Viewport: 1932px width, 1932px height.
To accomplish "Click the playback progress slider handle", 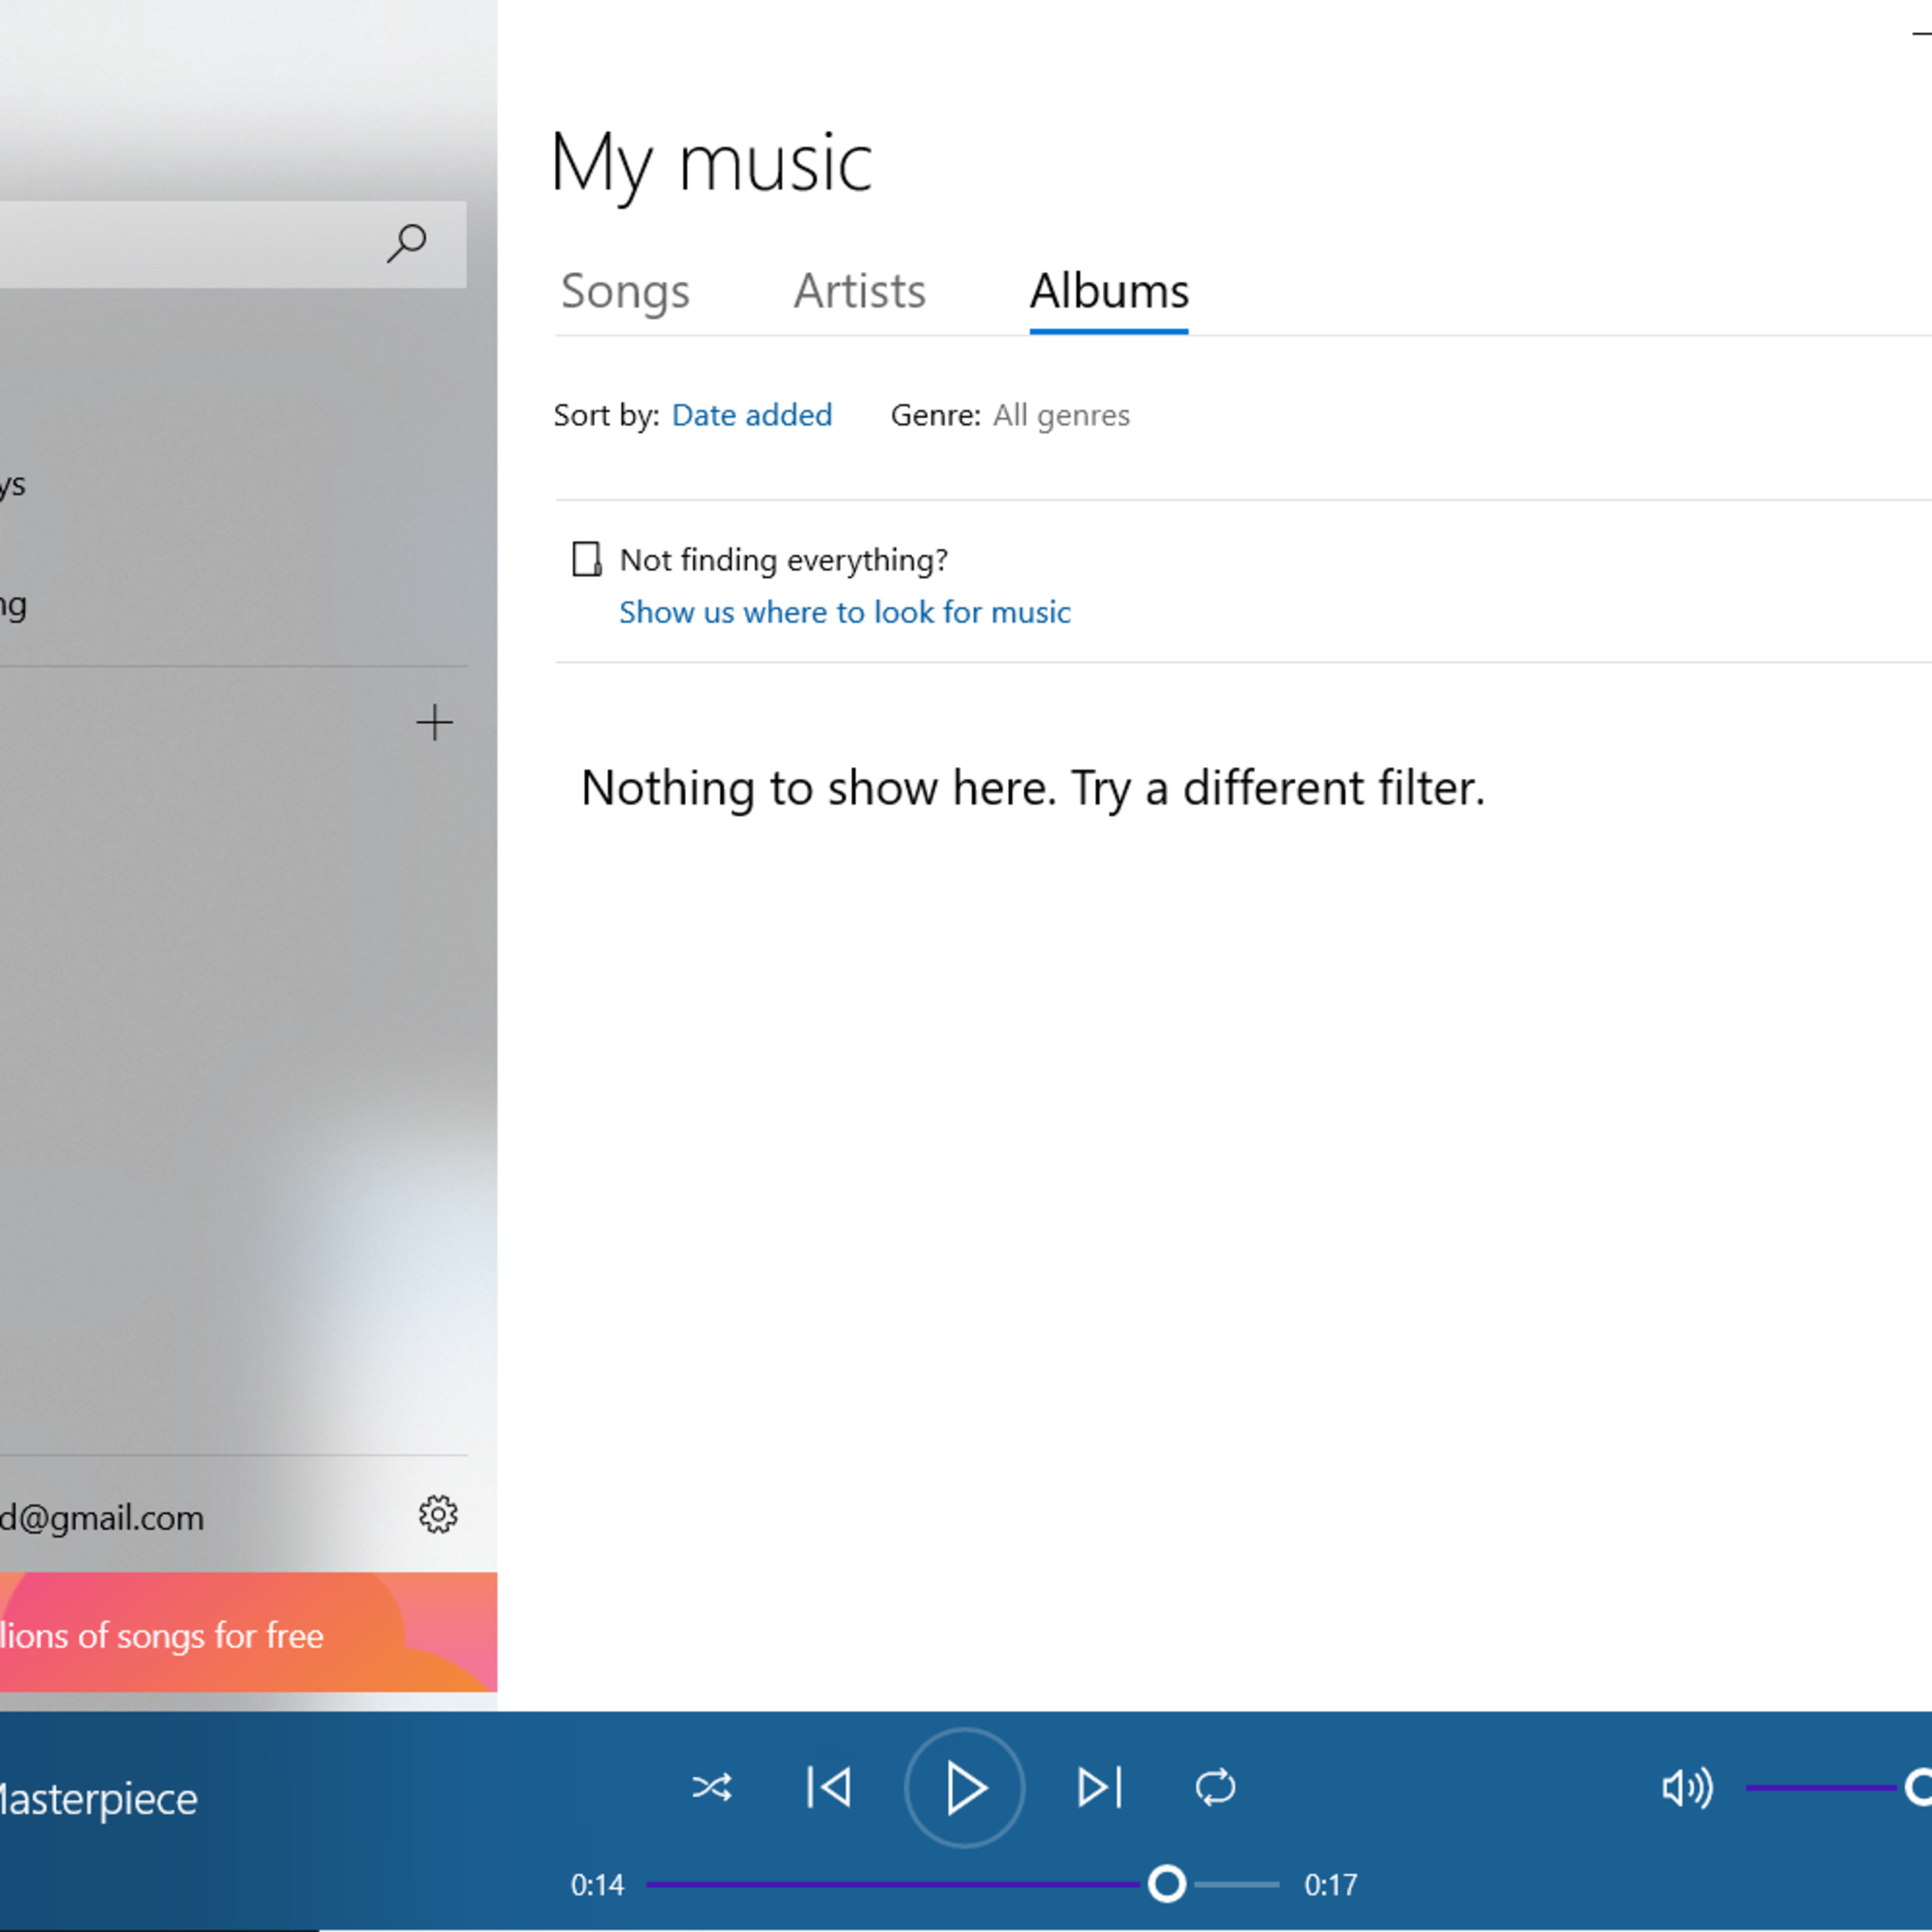I will pyautogui.click(x=1166, y=1884).
